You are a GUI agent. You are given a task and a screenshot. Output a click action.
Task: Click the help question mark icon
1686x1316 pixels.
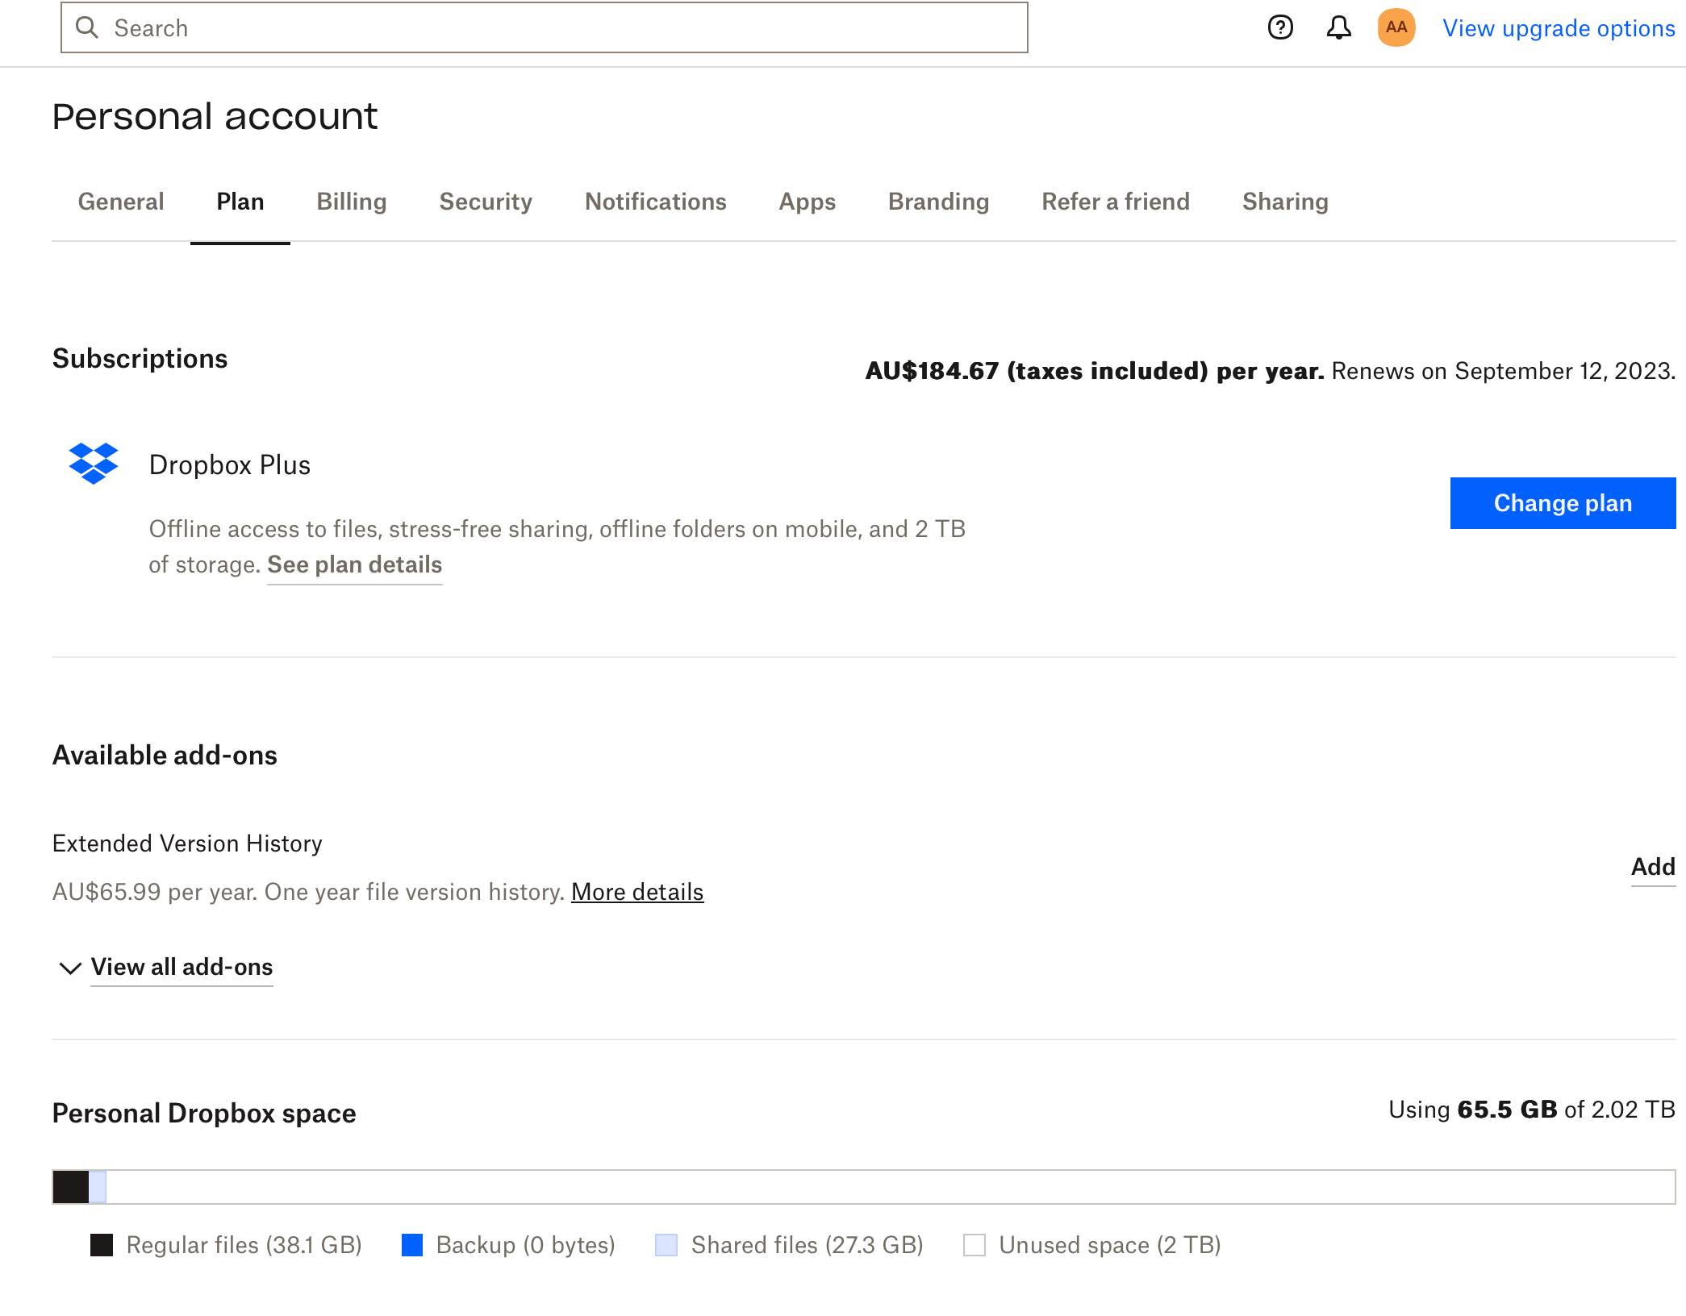tap(1280, 28)
